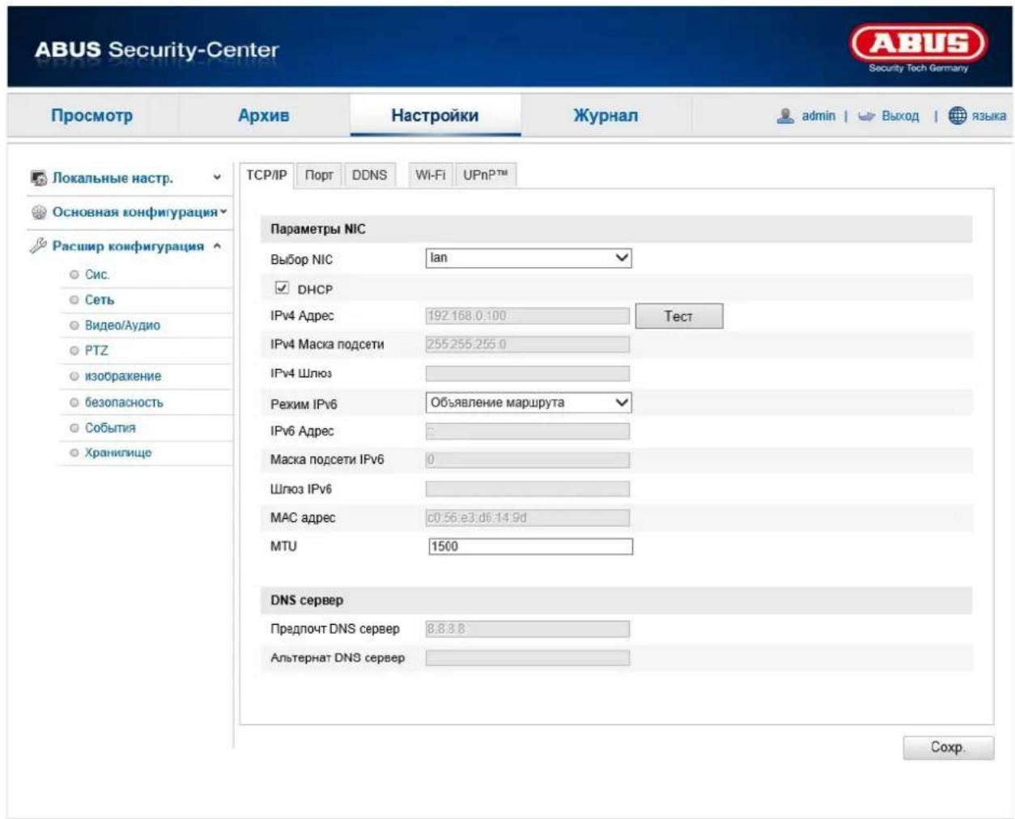
Task: Click the bullet icon next to События
Action: coord(74,427)
